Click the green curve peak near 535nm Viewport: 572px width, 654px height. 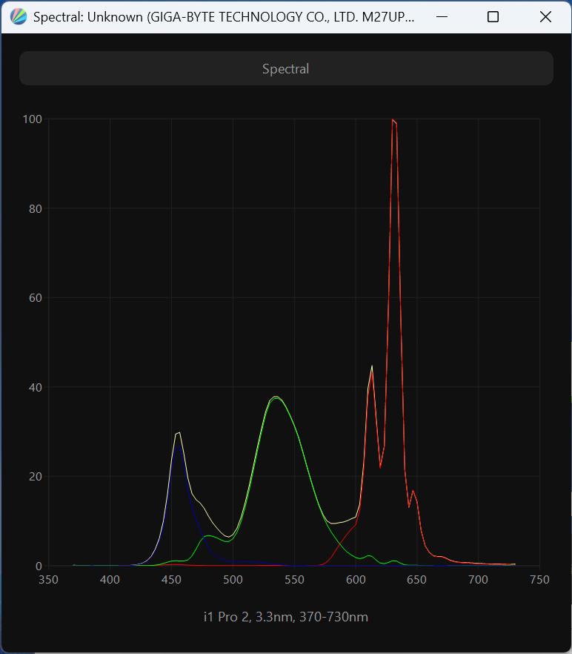276,397
